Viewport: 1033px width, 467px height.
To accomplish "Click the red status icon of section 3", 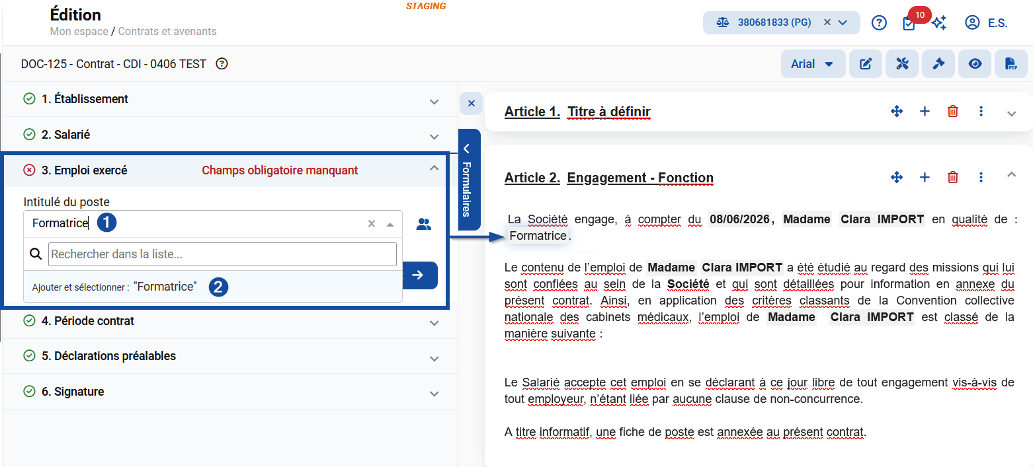I will point(29,170).
